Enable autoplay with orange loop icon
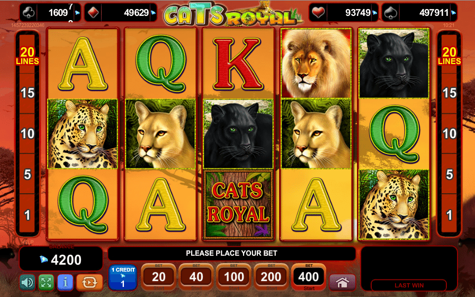This screenshot has height=297, width=475. click(x=89, y=283)
